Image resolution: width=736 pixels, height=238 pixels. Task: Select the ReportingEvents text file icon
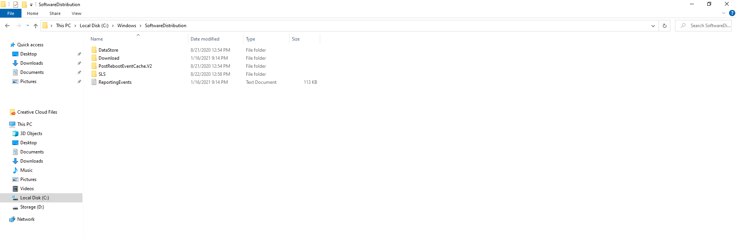(94, 82)
